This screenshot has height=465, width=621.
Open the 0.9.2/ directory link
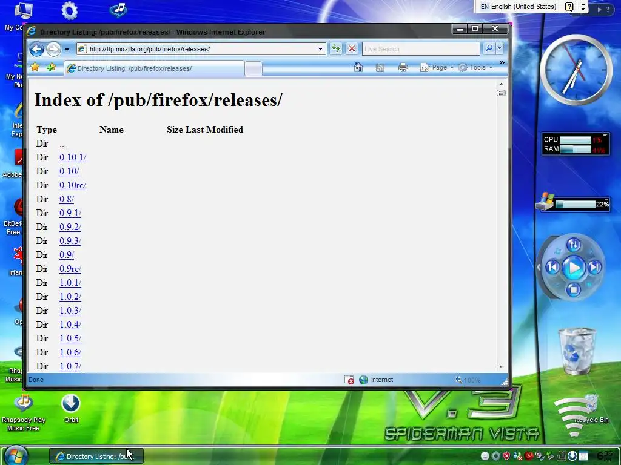[x=70, y=227]
